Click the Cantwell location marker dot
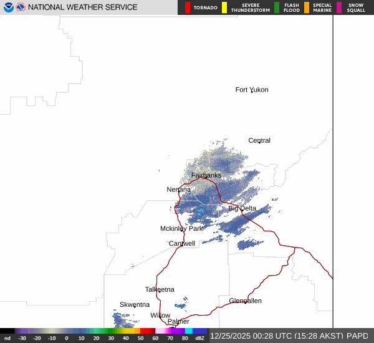This screenshot has height=343, width=374. coord(182,246)
